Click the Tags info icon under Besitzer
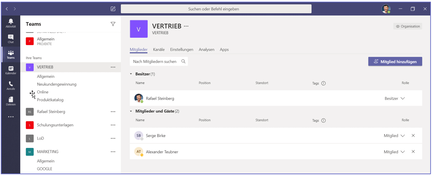Image resolution: width=432 pixels, height=175 pixels. [x=323, y=83]
